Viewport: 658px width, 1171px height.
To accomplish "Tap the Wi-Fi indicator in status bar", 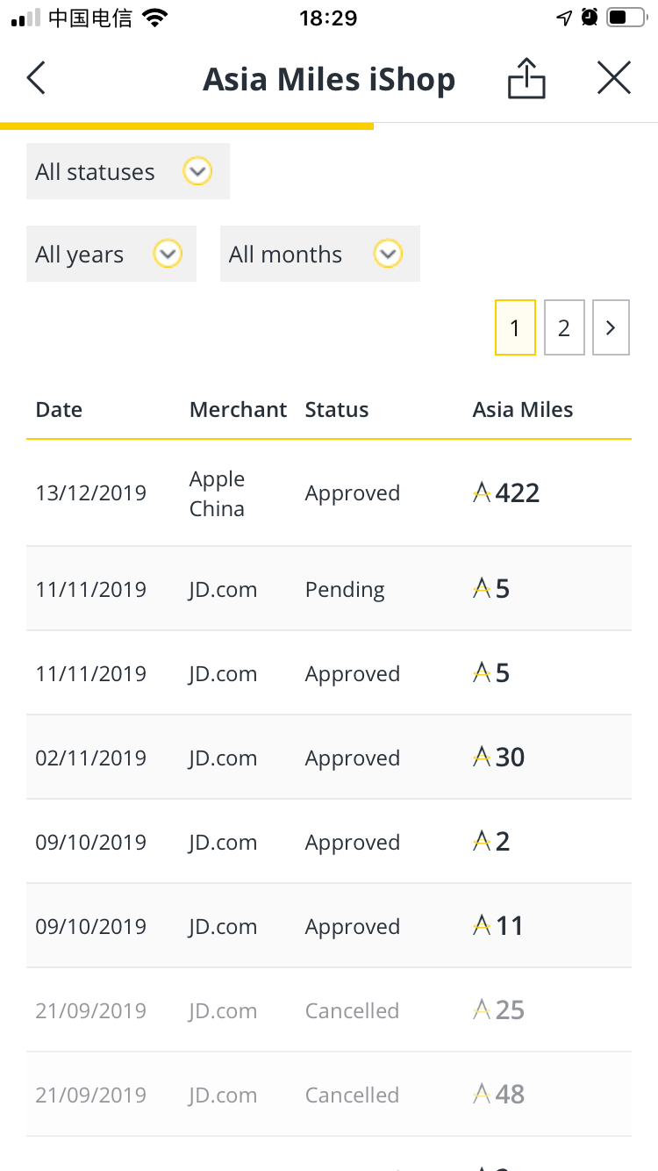I will click(x=155, y=18).
